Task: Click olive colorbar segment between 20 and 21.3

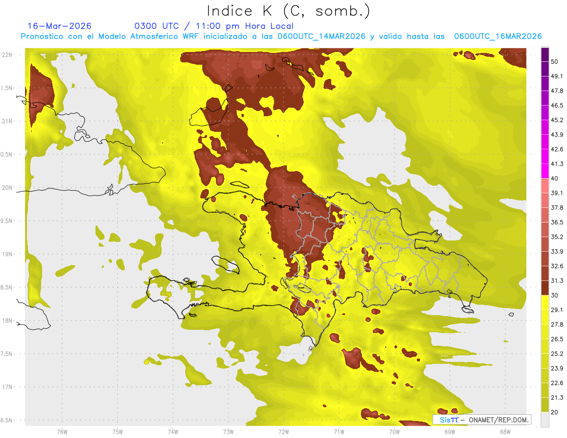Action: point(545,405)
